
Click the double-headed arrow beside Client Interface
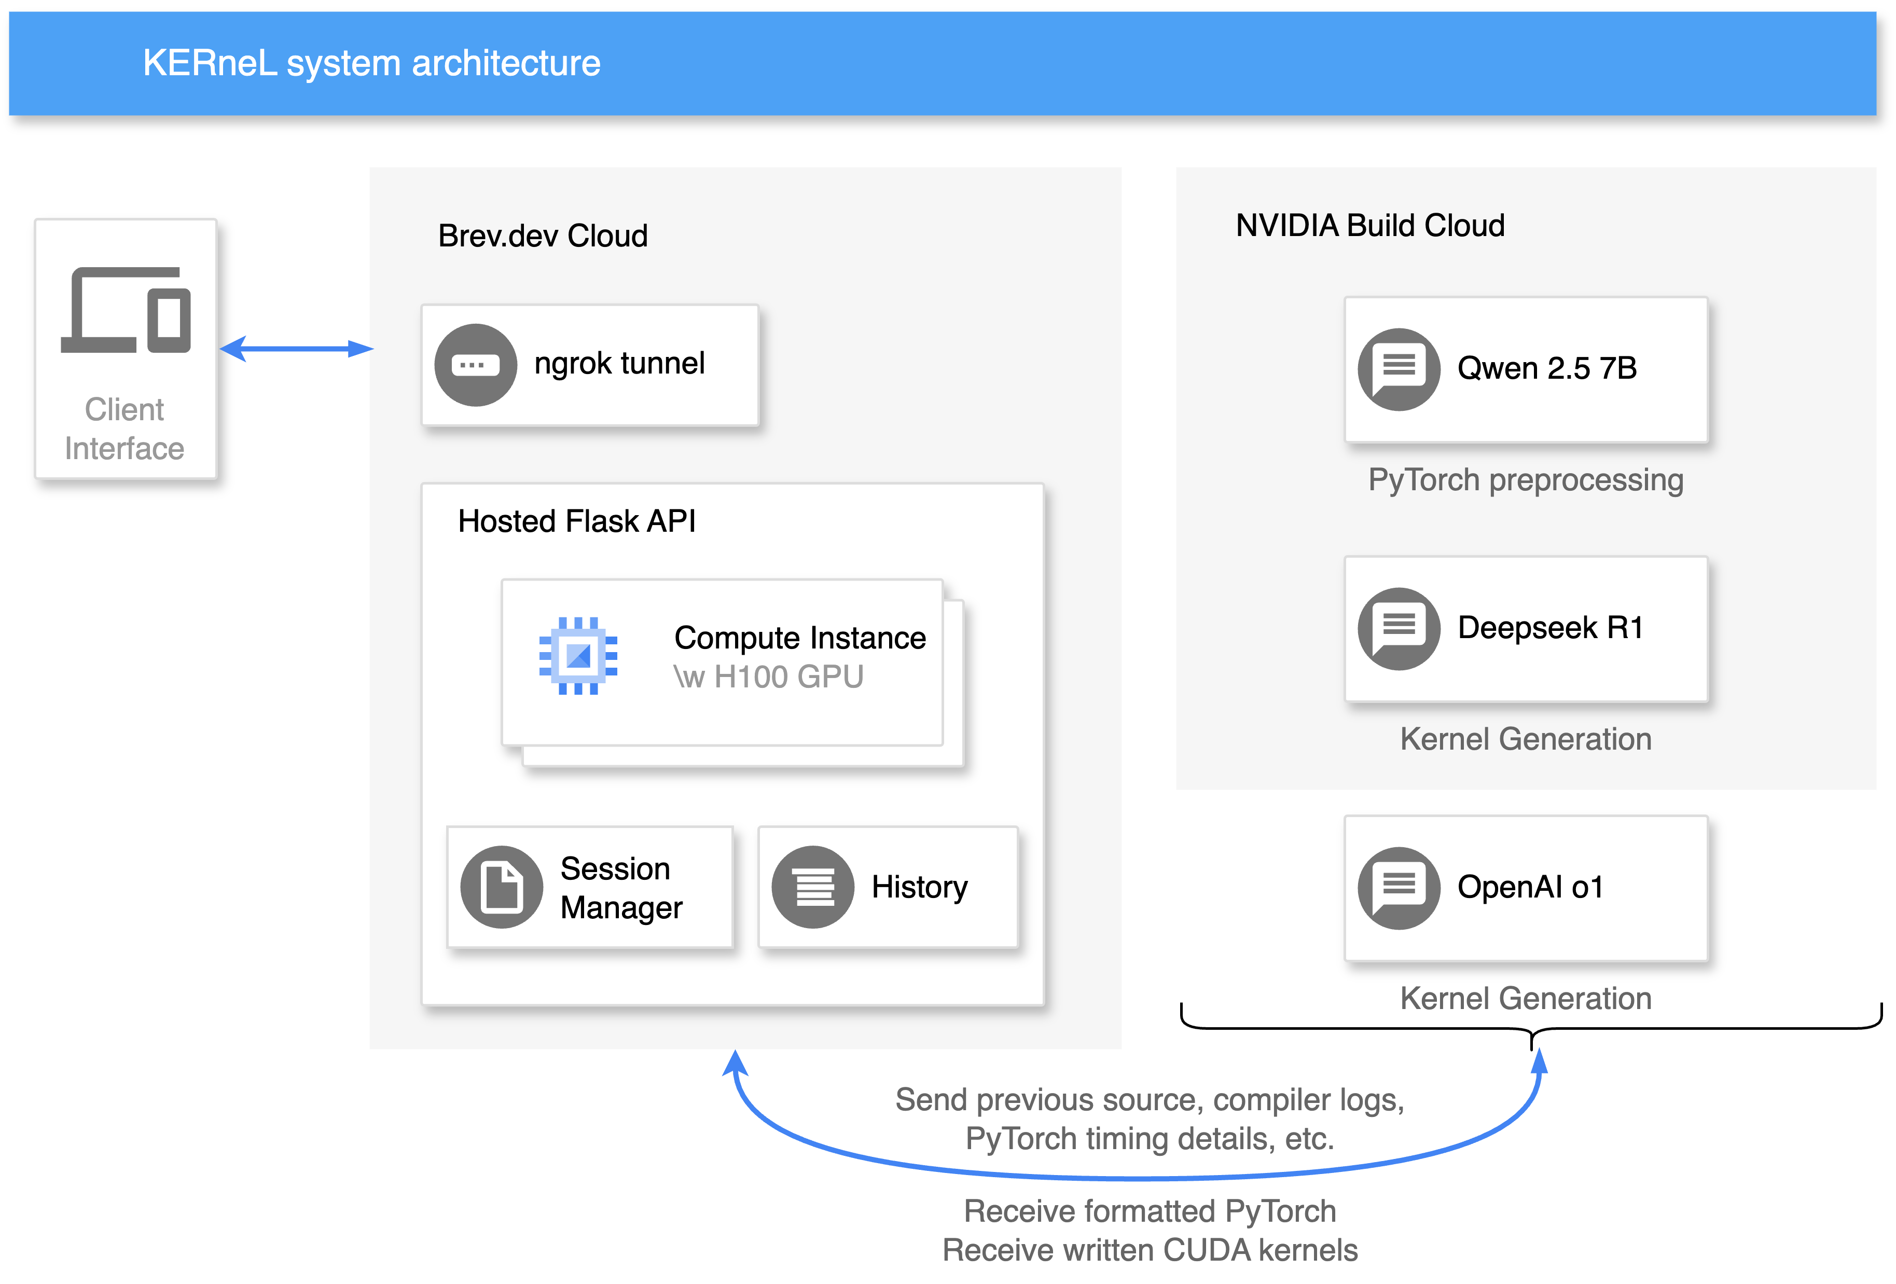click(296, 349)
